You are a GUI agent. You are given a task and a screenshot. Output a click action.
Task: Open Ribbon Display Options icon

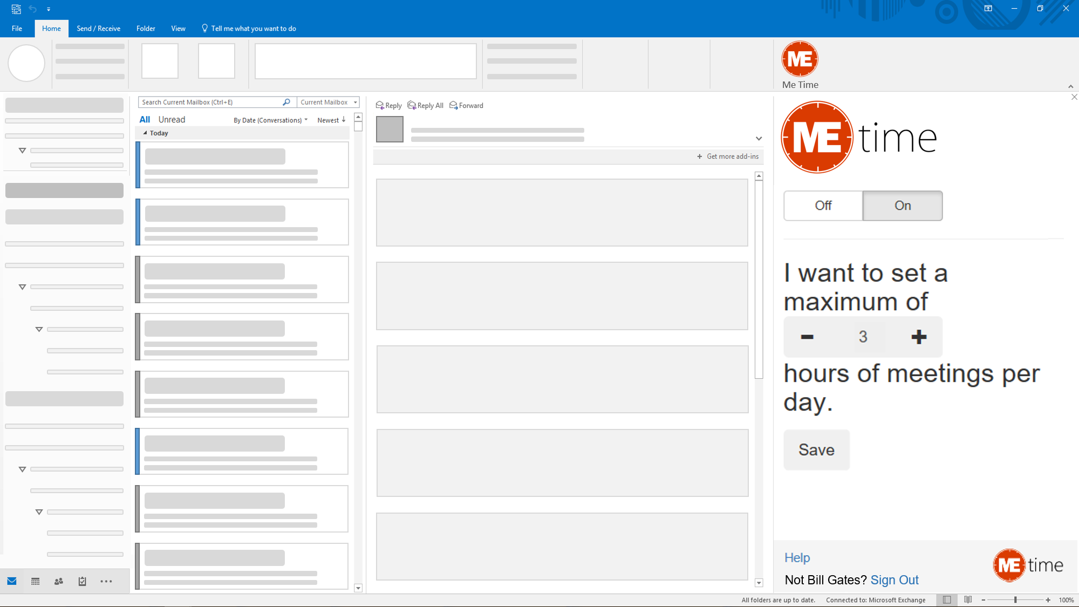[x=988, y=9]
